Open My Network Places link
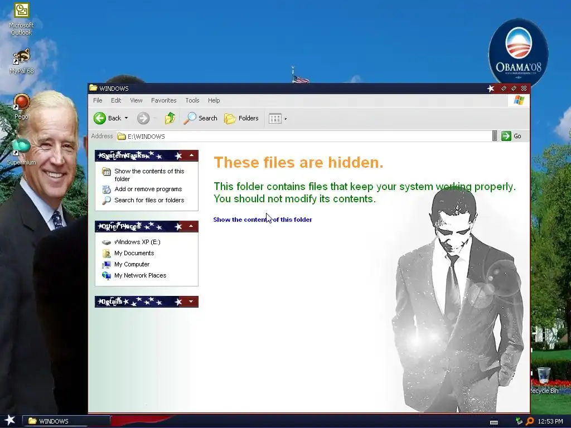571x428 pixels. 140,275
